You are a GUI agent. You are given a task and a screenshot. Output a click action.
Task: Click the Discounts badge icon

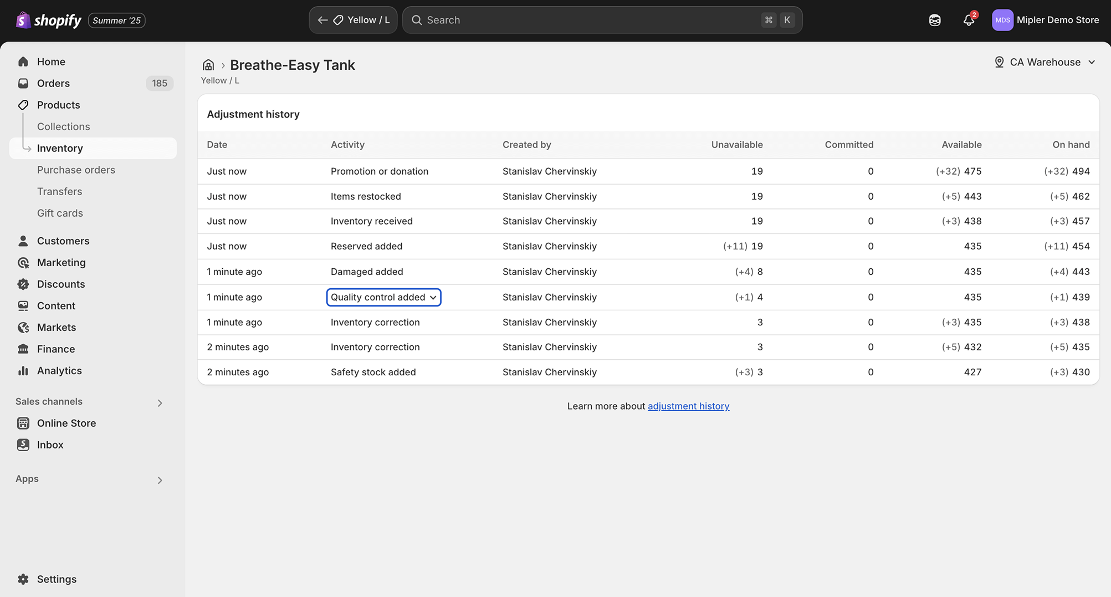coord(23,284)
